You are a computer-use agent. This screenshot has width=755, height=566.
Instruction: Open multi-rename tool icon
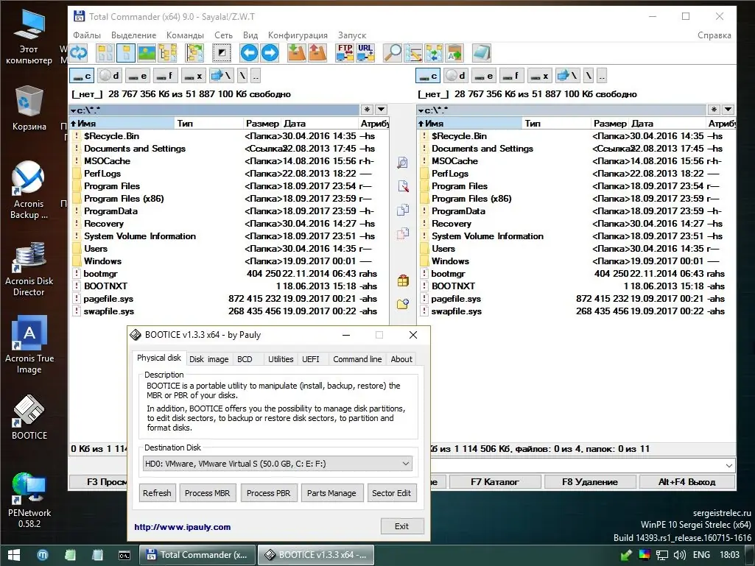coord(413,52)
